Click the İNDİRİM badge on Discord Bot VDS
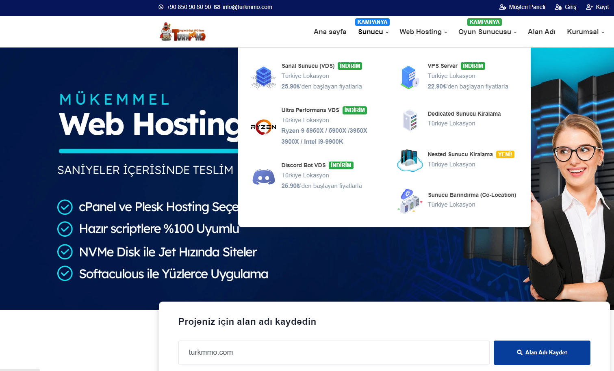This screenshot has height=371, width=614. [341, 165]
